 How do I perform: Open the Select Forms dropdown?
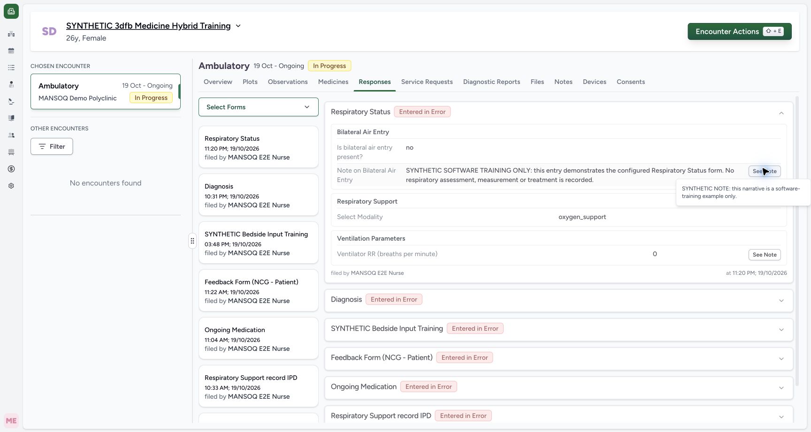point(259,107)
